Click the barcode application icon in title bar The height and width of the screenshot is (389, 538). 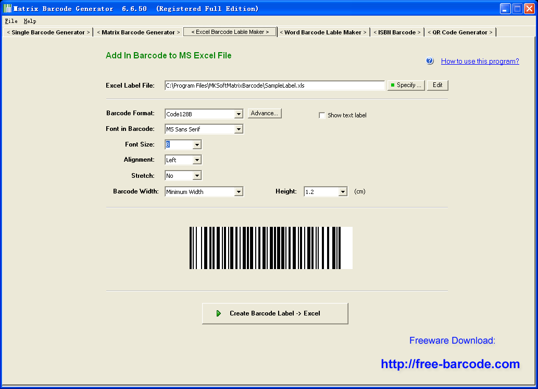click(7, 8)
